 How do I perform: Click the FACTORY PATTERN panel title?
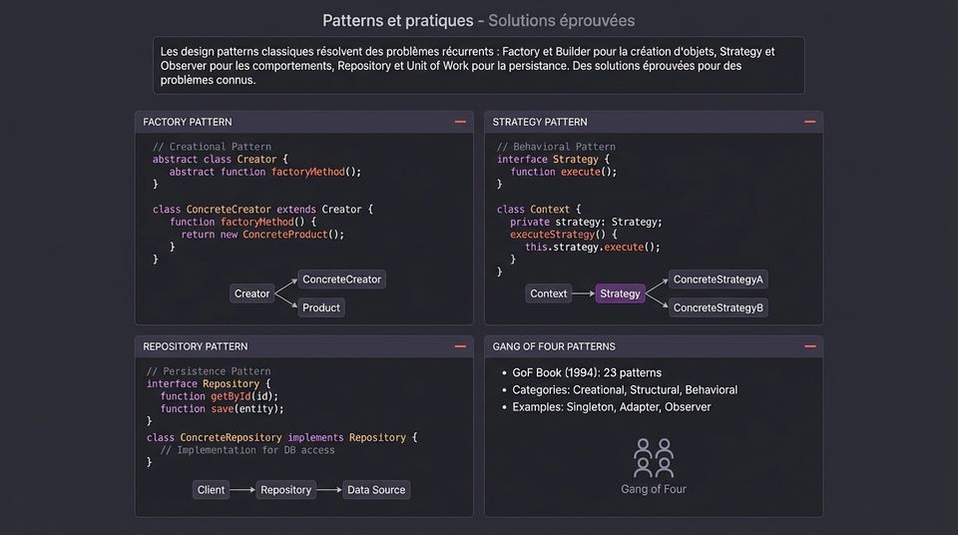pyautogui.click(x=187, y=122)
